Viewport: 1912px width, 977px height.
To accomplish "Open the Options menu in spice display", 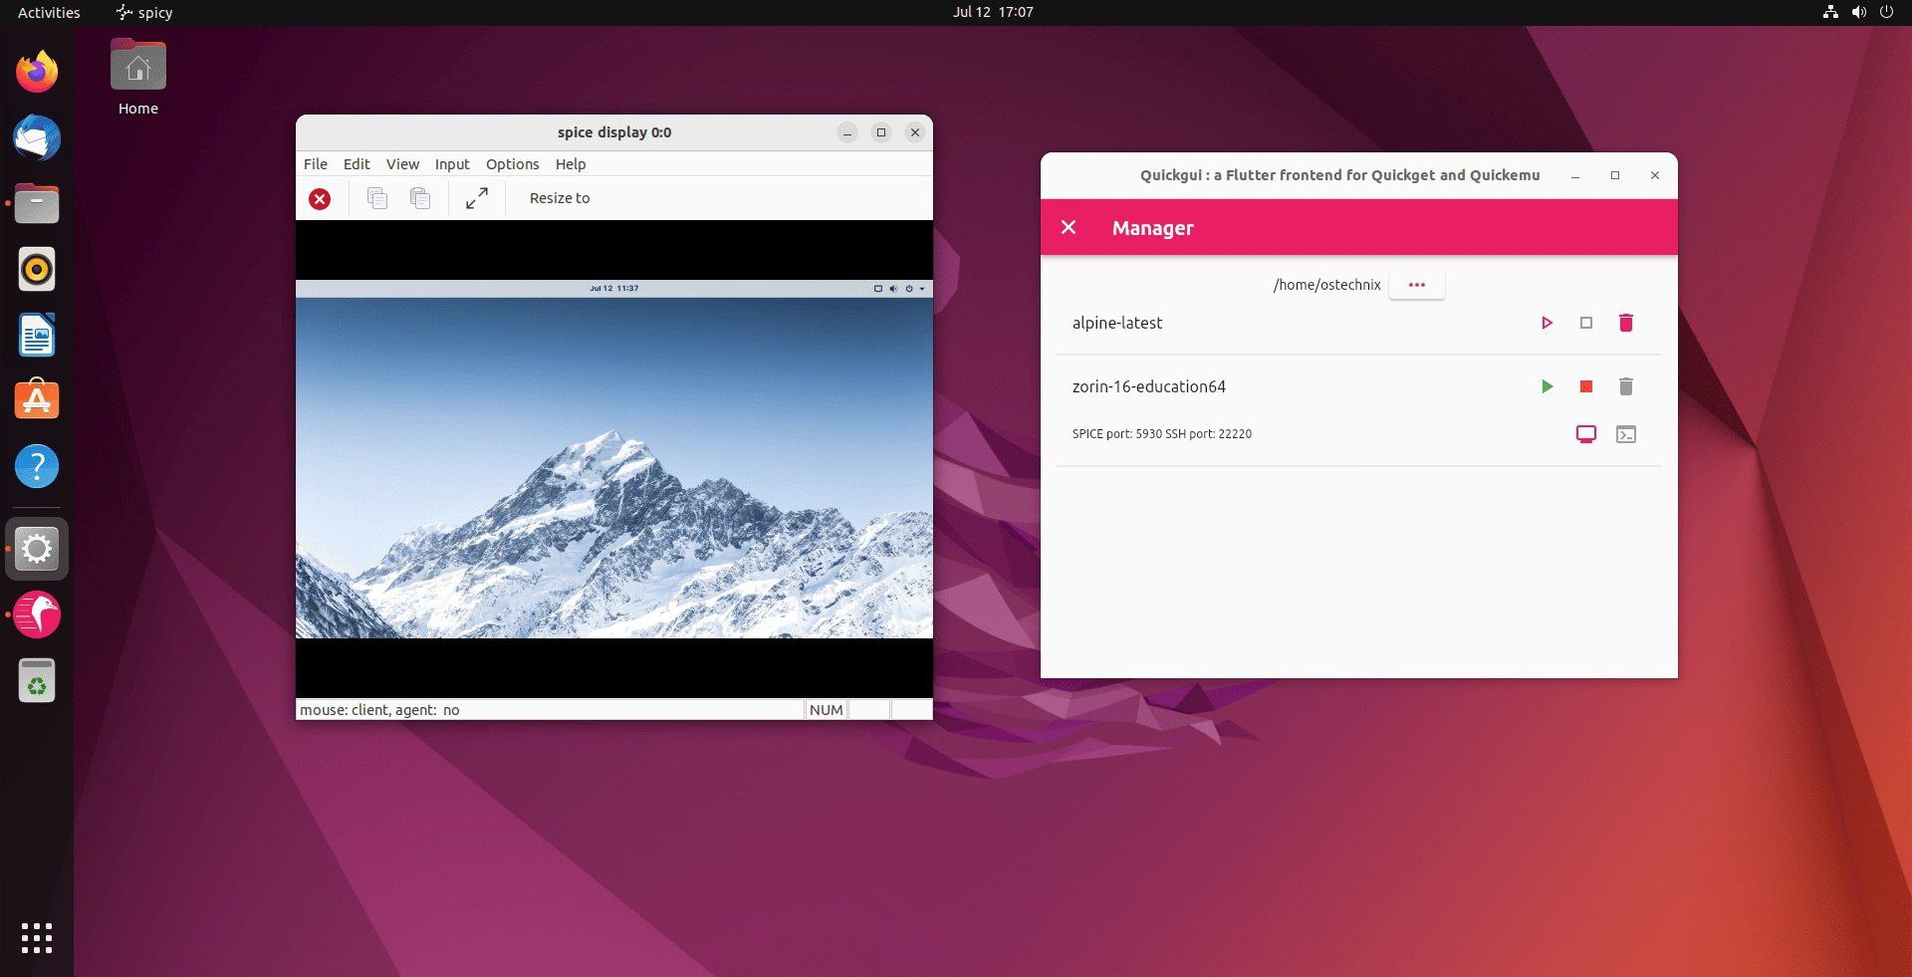I will 512,164.
